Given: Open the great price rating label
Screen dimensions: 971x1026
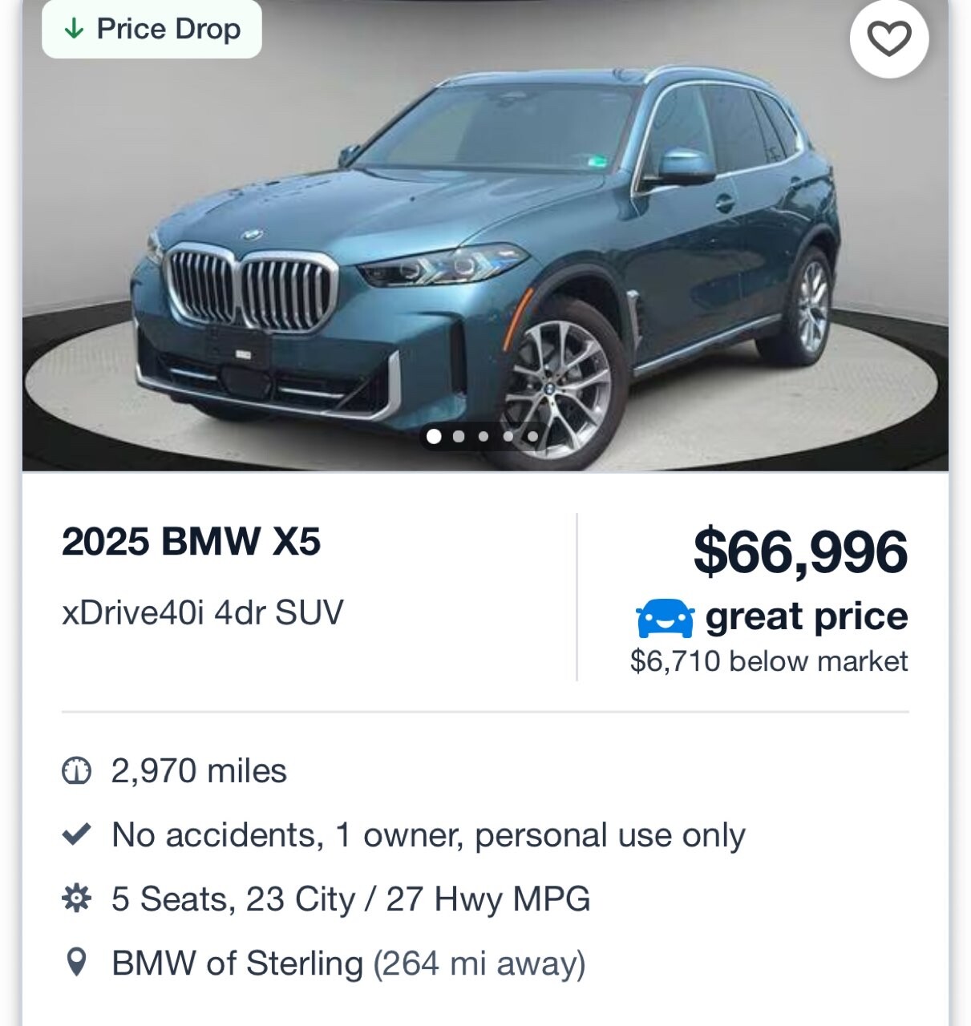Looking at the screenshot, I should pos(807,617).
